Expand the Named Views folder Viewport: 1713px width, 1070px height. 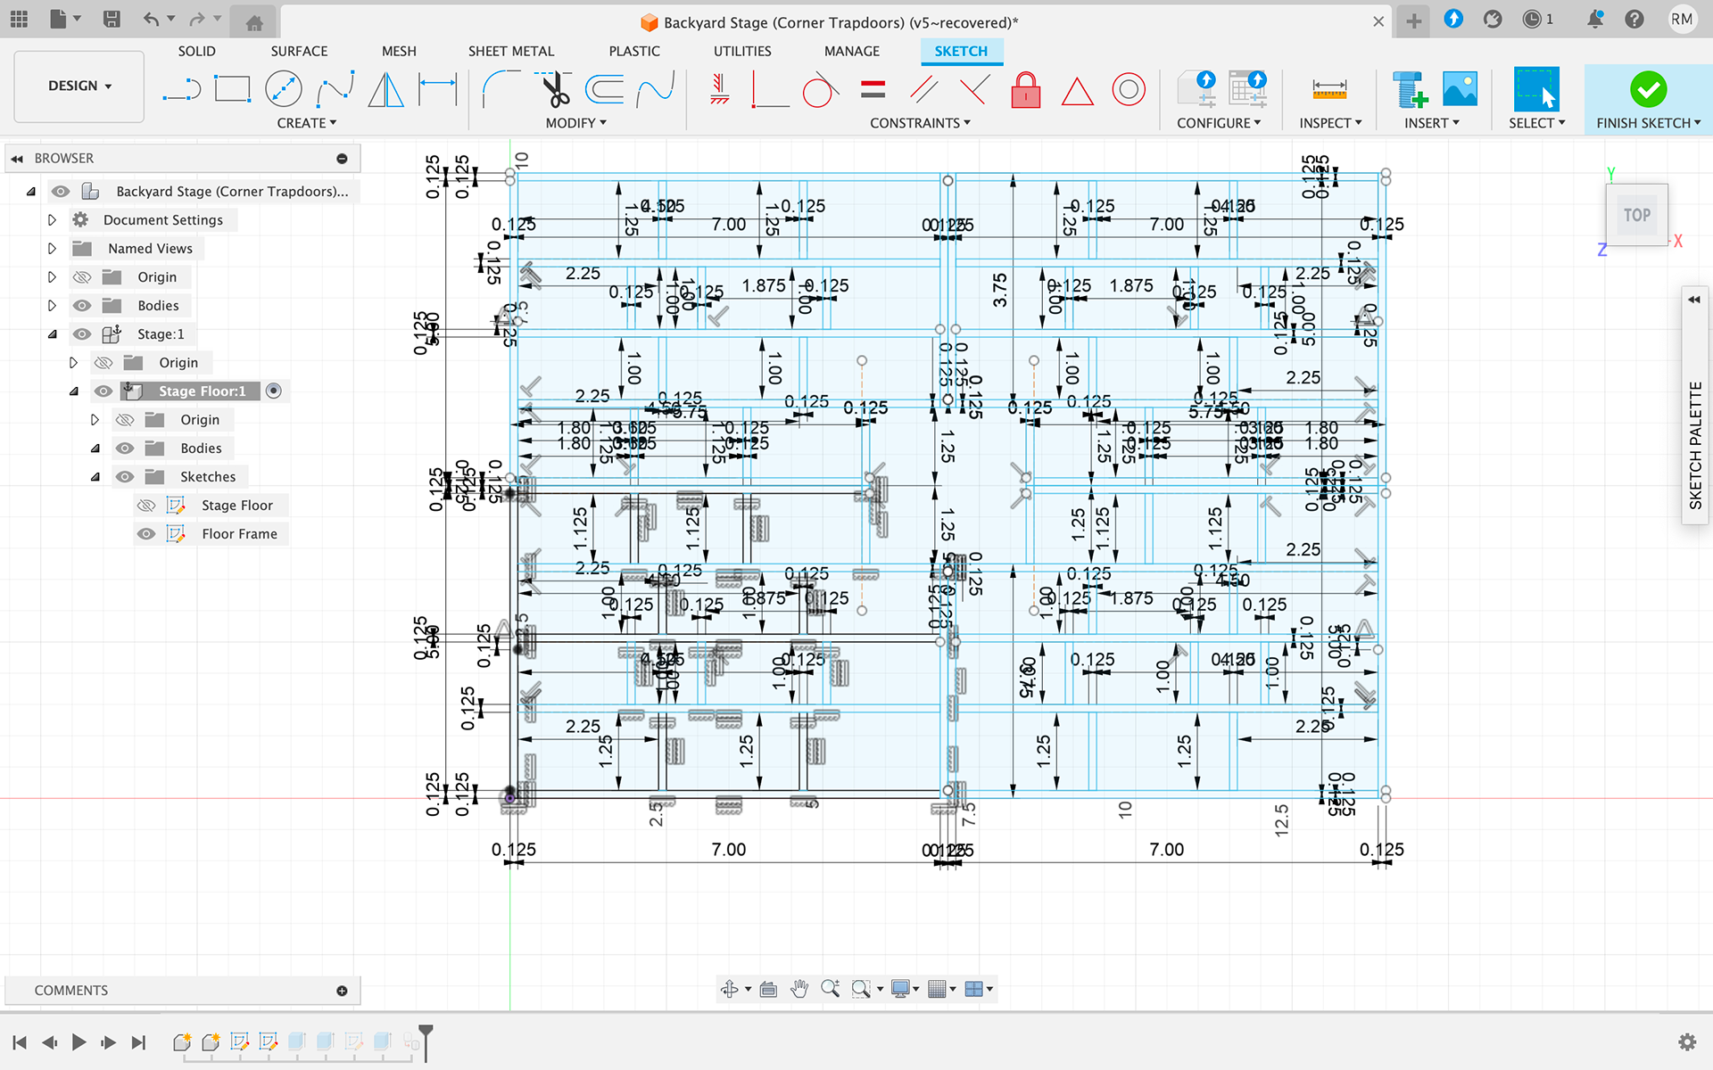tap(52, 249)
